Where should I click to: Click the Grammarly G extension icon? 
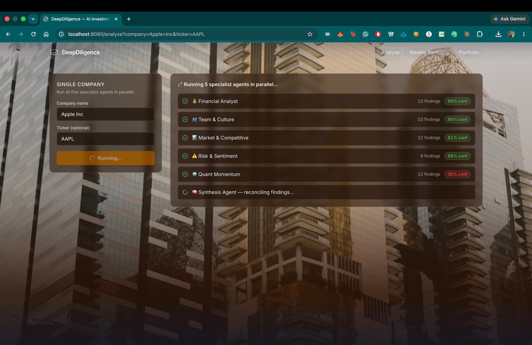click(365, 34)
